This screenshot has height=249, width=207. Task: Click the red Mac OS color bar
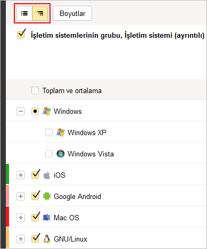[x=7, y=217]
